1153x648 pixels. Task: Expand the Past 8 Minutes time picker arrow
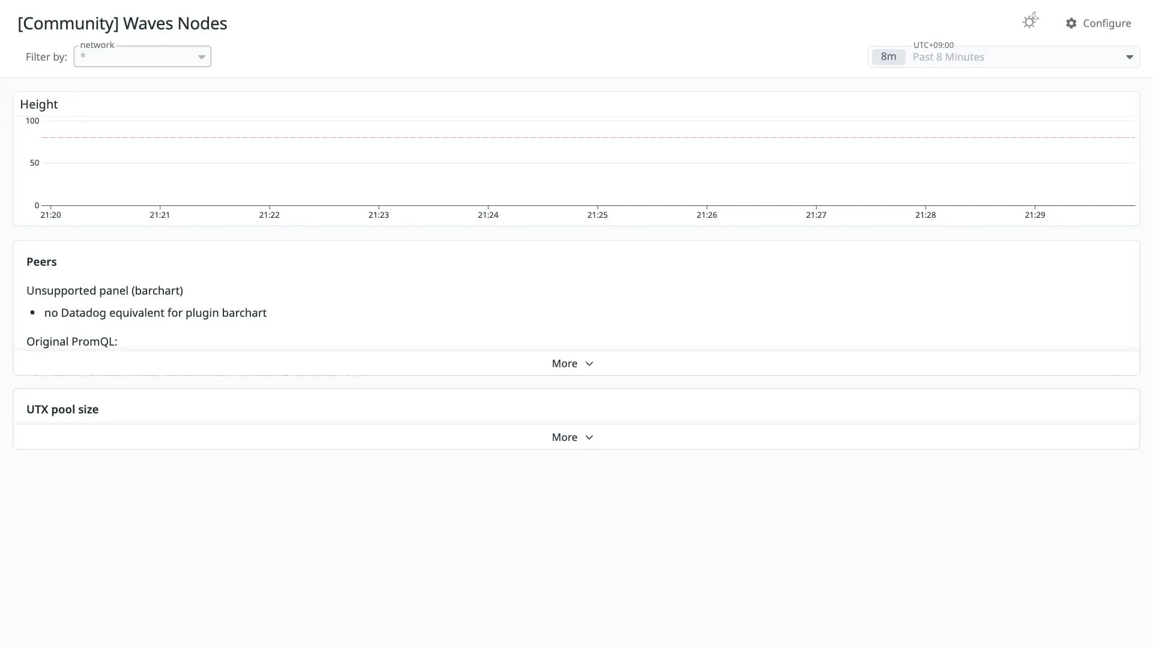[1130, 57]
